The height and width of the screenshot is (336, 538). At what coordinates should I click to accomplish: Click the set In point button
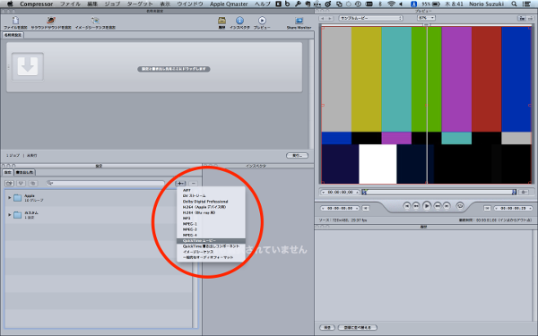366,208
